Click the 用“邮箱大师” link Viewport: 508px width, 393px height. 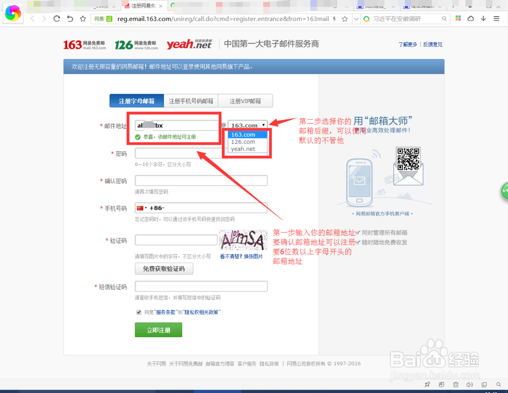(x=383, y=121)
